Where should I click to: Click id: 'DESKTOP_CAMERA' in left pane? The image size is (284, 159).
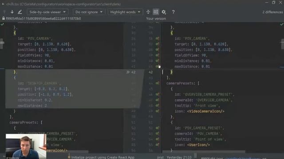coord(39,83)
